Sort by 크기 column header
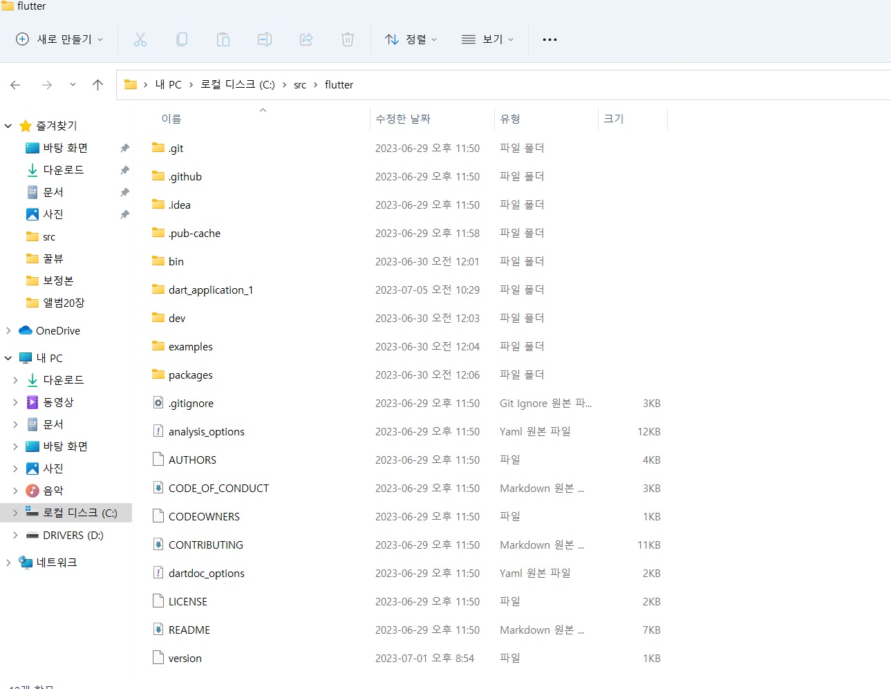The width and height of the screenshot is (891, 689). tap(614, 119)
